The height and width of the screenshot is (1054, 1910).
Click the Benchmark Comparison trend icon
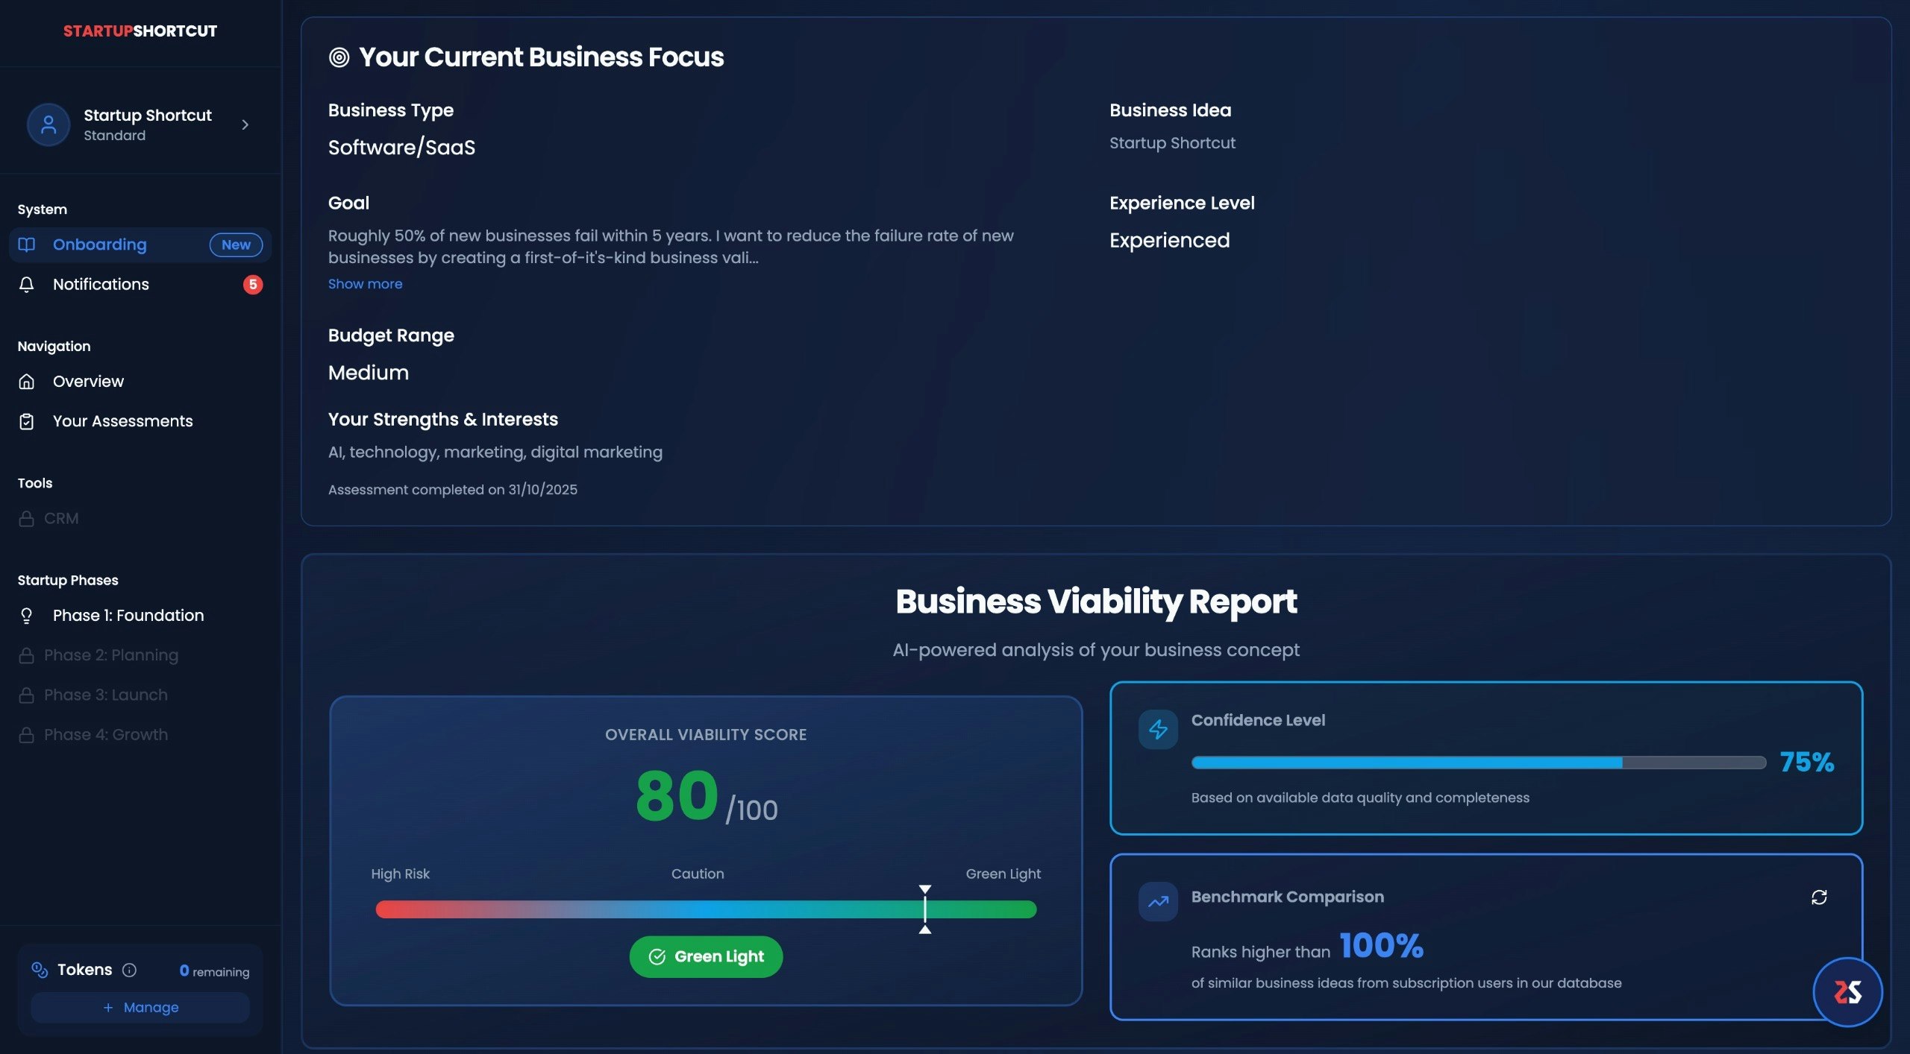(x=1158, y=902)
